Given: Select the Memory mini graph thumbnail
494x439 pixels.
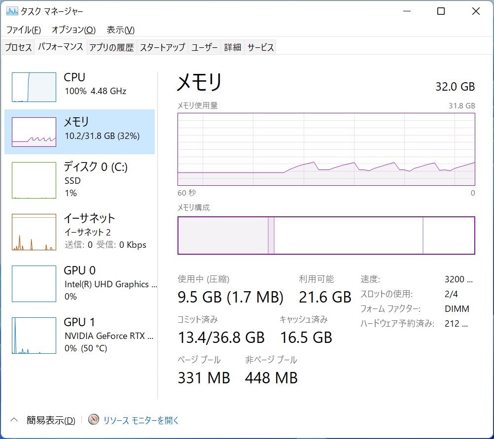Looking at the screenshot, I should 34,132.
